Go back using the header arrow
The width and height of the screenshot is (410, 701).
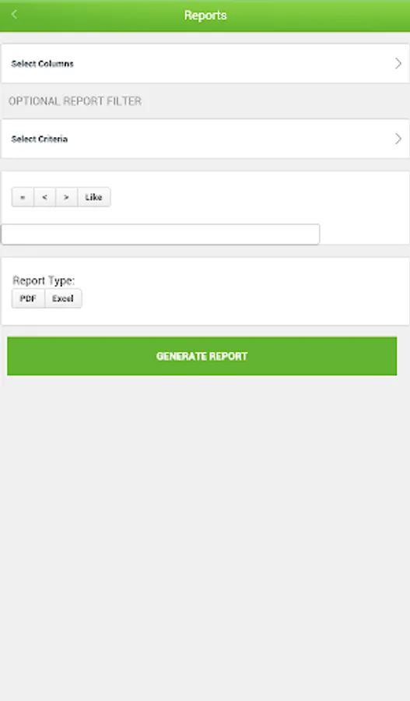pos(14,14)
